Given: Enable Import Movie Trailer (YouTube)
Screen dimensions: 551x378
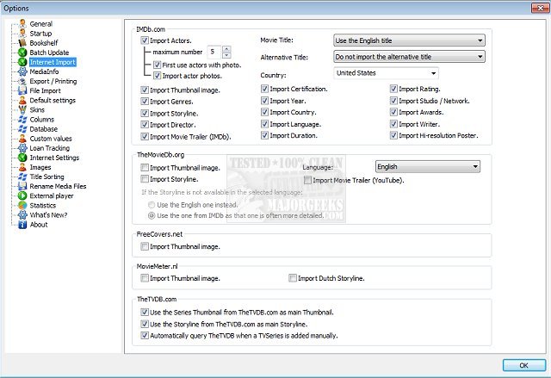Looking at the screenshot, I should 307,180.
